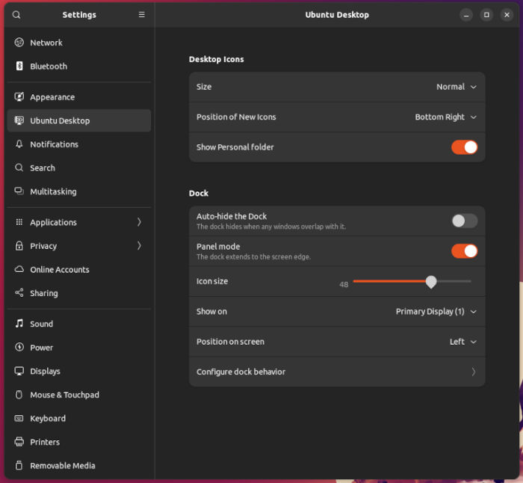
Task: Click the Multitasking icon
Action: coord(19,191)
